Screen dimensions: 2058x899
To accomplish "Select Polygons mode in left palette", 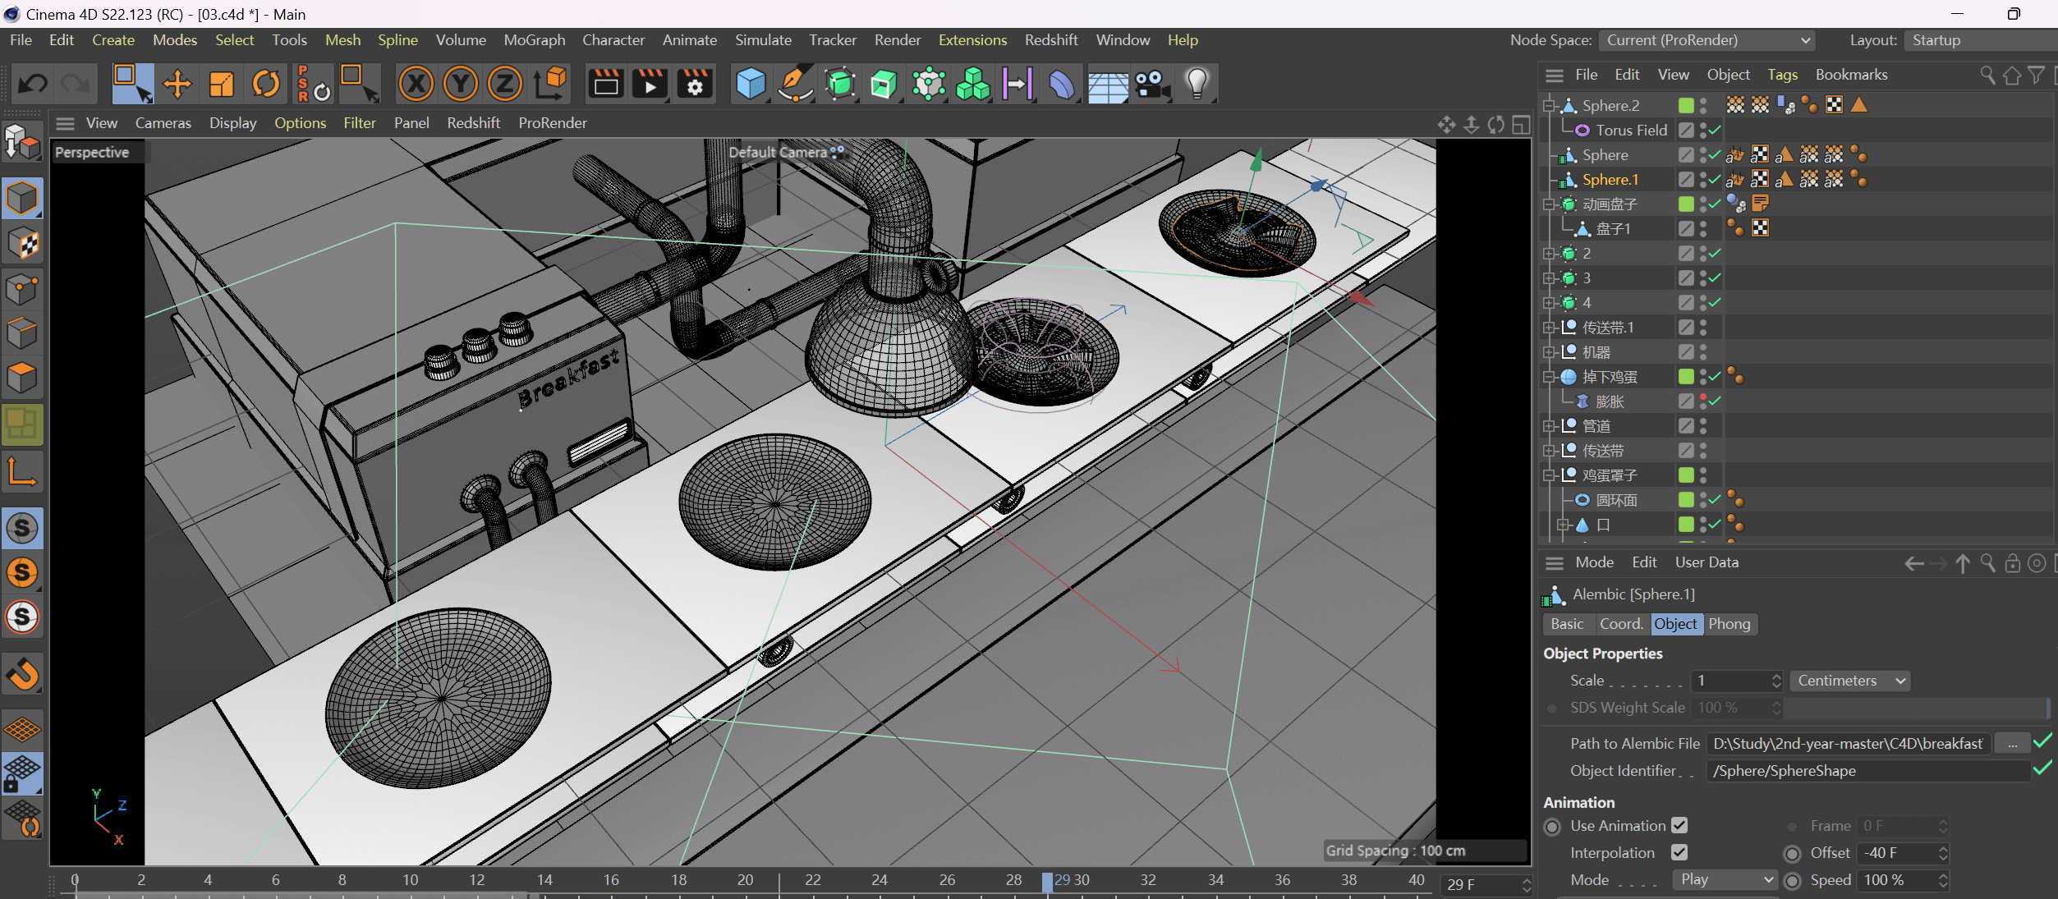I will click(22, 378).
